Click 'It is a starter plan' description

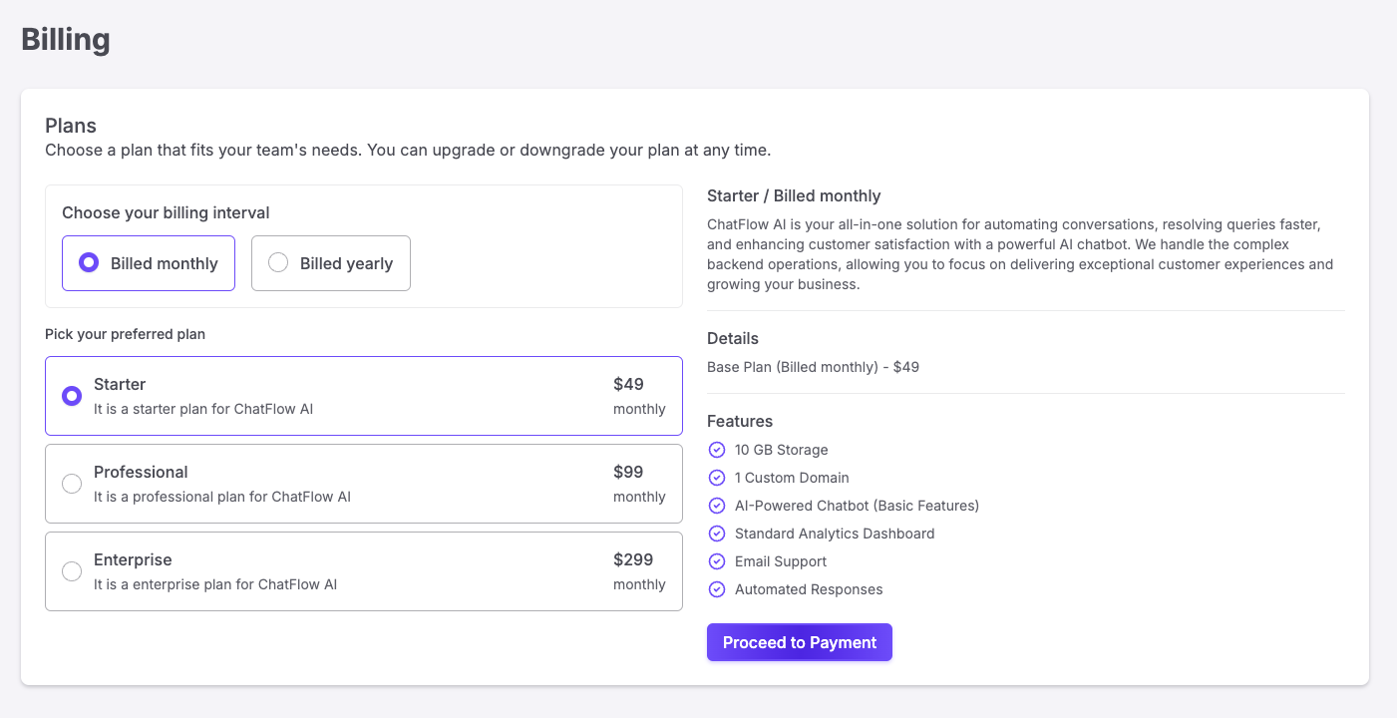[203, 409]
